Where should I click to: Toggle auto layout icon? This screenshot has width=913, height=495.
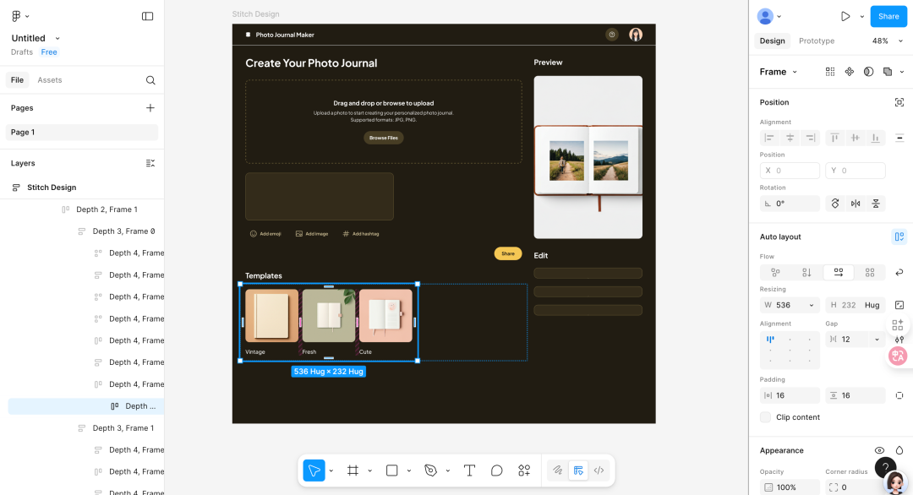click(899, 237)
